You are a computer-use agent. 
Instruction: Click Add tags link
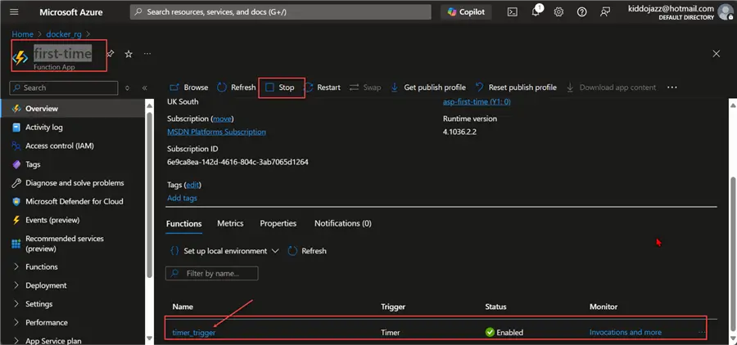182,198
